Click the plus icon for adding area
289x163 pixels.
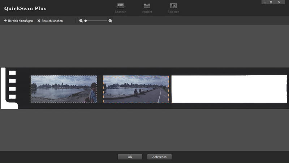coord(5,21)
